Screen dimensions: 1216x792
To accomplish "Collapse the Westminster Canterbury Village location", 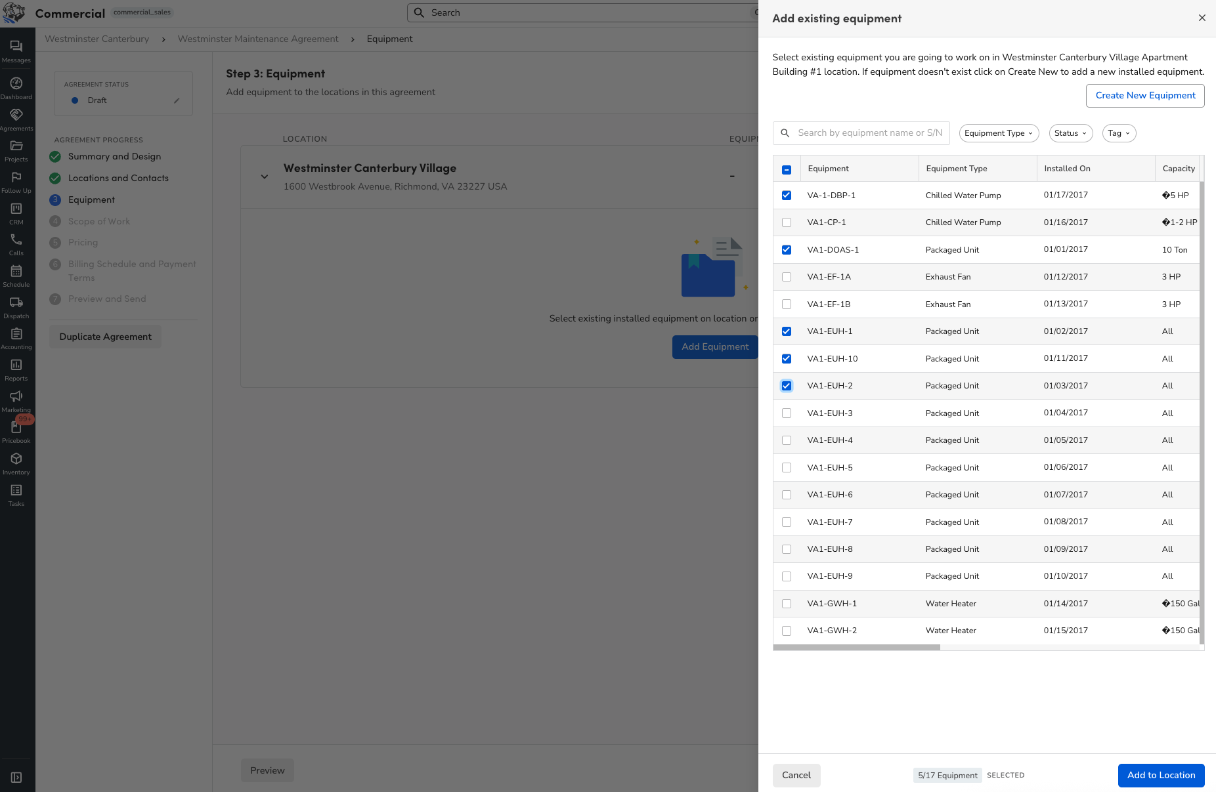I will tap(265, 176).
